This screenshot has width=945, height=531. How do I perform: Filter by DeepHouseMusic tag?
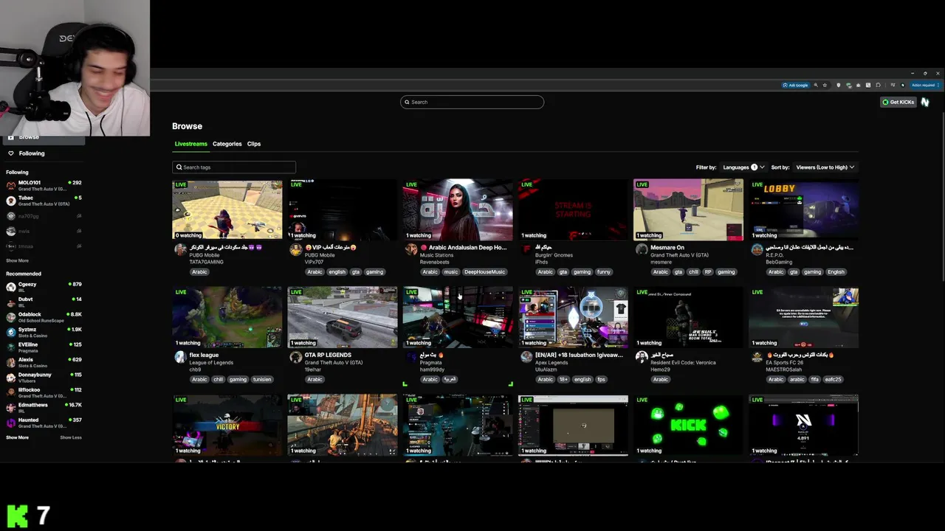pos(484,271)
